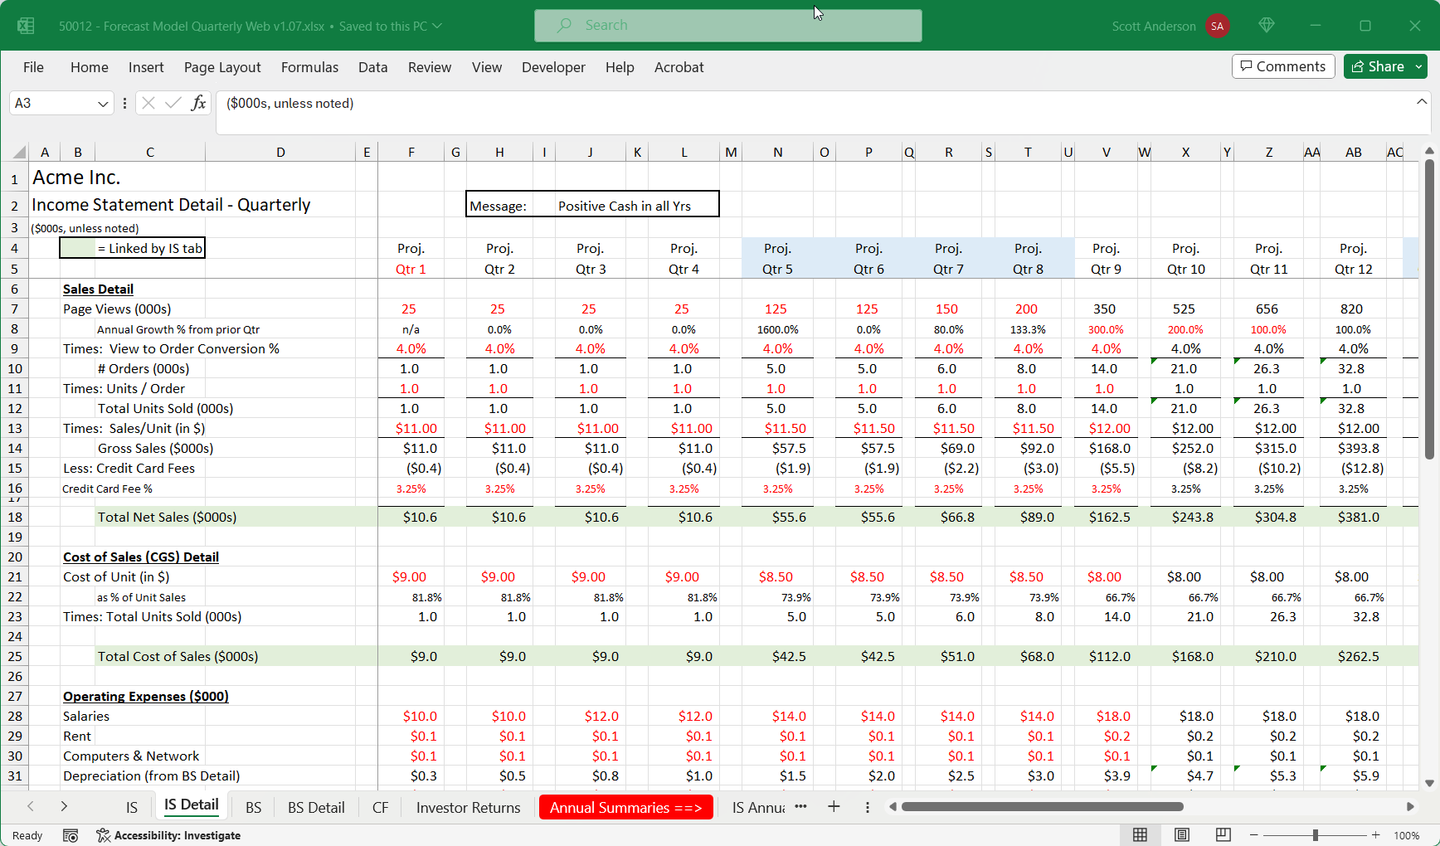Select Qtr 1 header cell
The image size is (1440, 846).
(x=411, y=269)
